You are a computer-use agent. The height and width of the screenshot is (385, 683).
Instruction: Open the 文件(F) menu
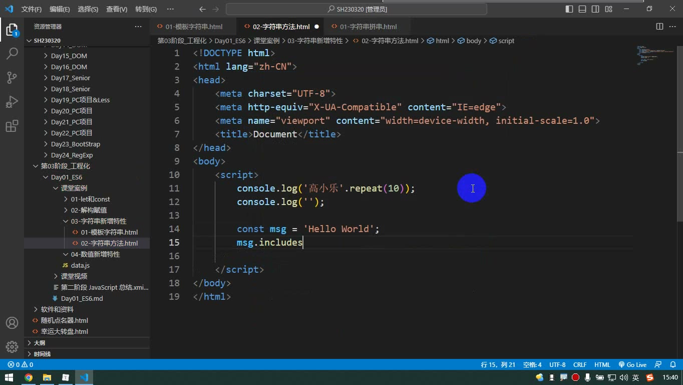pyautogui.click(x=32, y=9)
